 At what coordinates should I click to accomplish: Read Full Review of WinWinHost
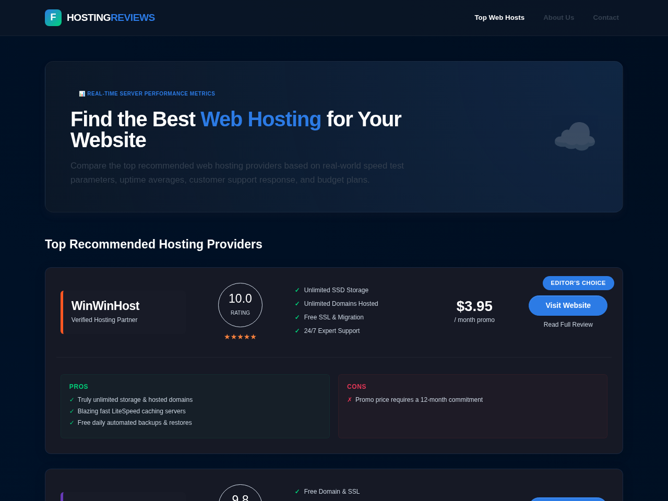[568, 325]
